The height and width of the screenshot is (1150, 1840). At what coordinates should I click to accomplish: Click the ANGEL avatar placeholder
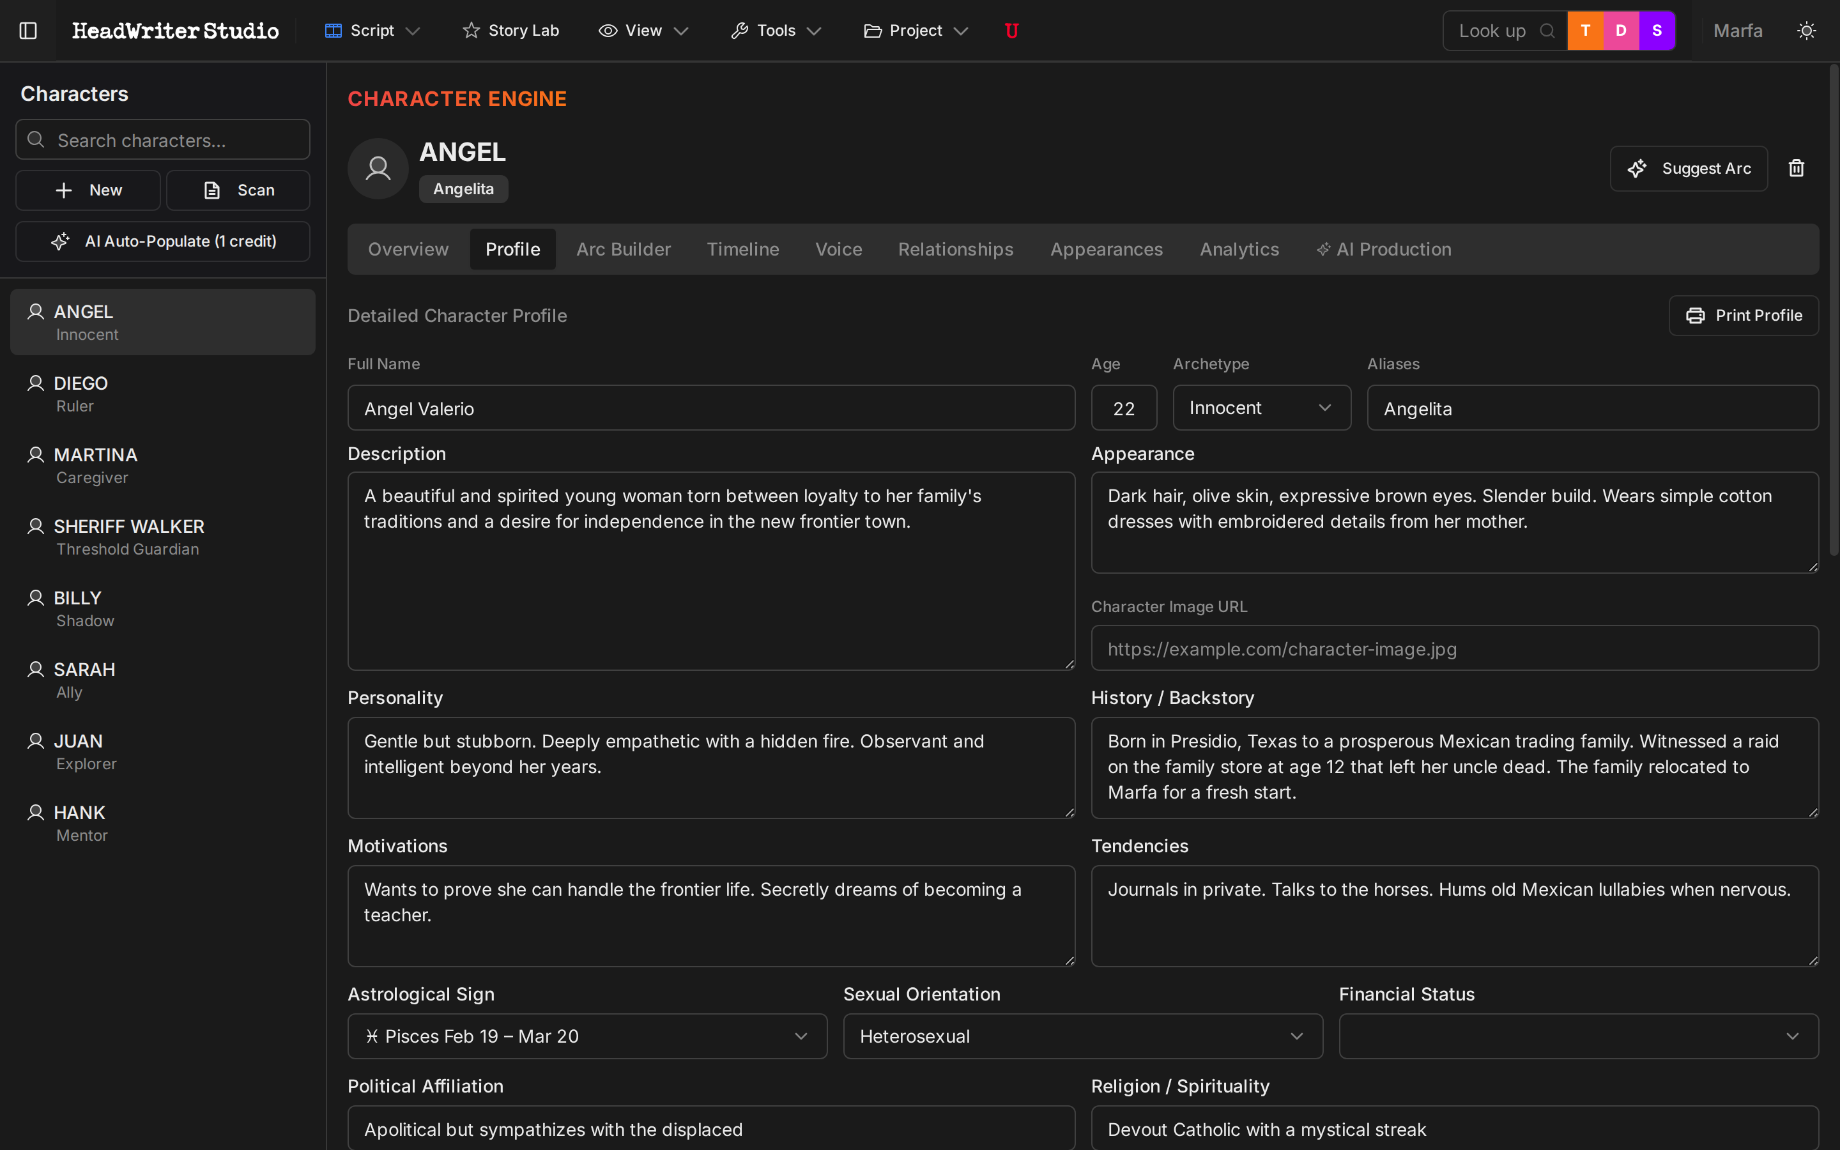pyautogui.click(x=378, y=168)
